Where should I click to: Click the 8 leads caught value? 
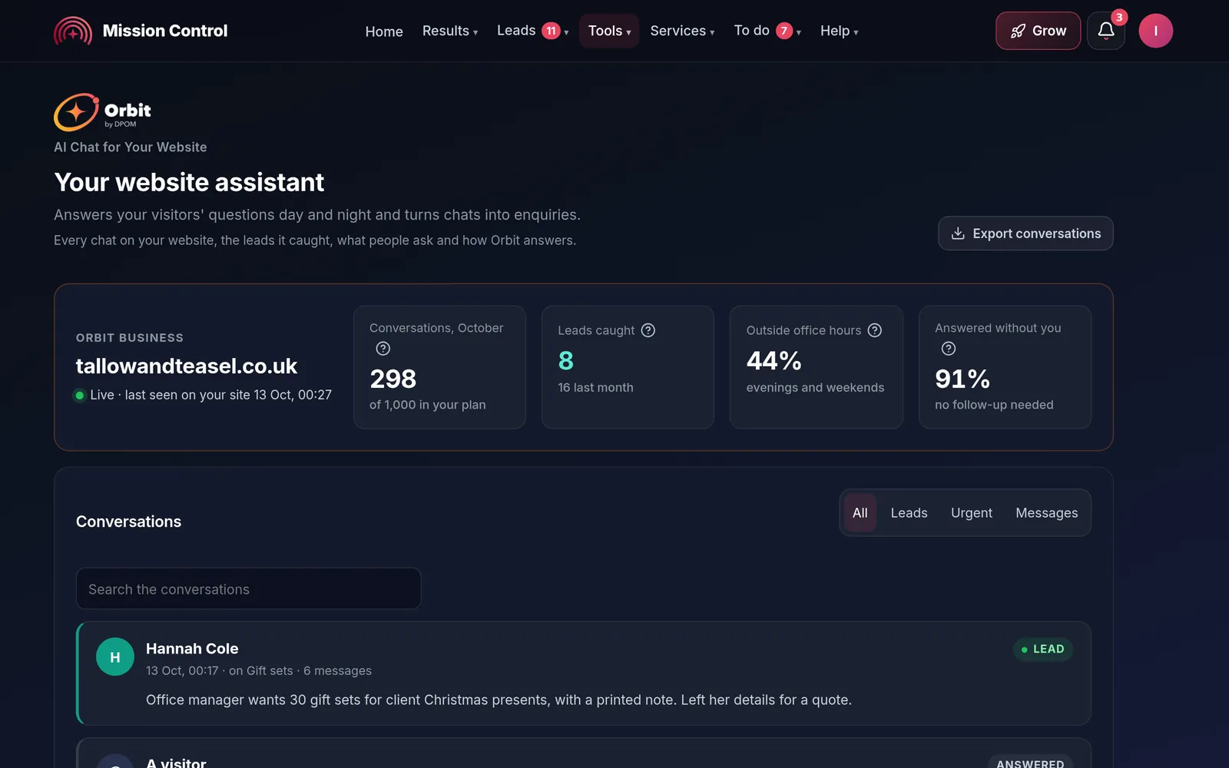click(x=566, y=361)
